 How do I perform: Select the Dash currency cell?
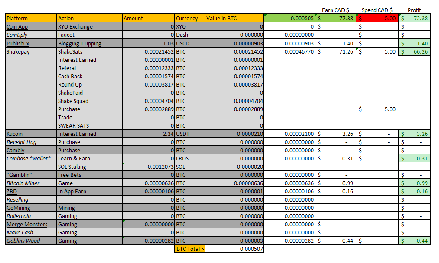coord(190,35)
